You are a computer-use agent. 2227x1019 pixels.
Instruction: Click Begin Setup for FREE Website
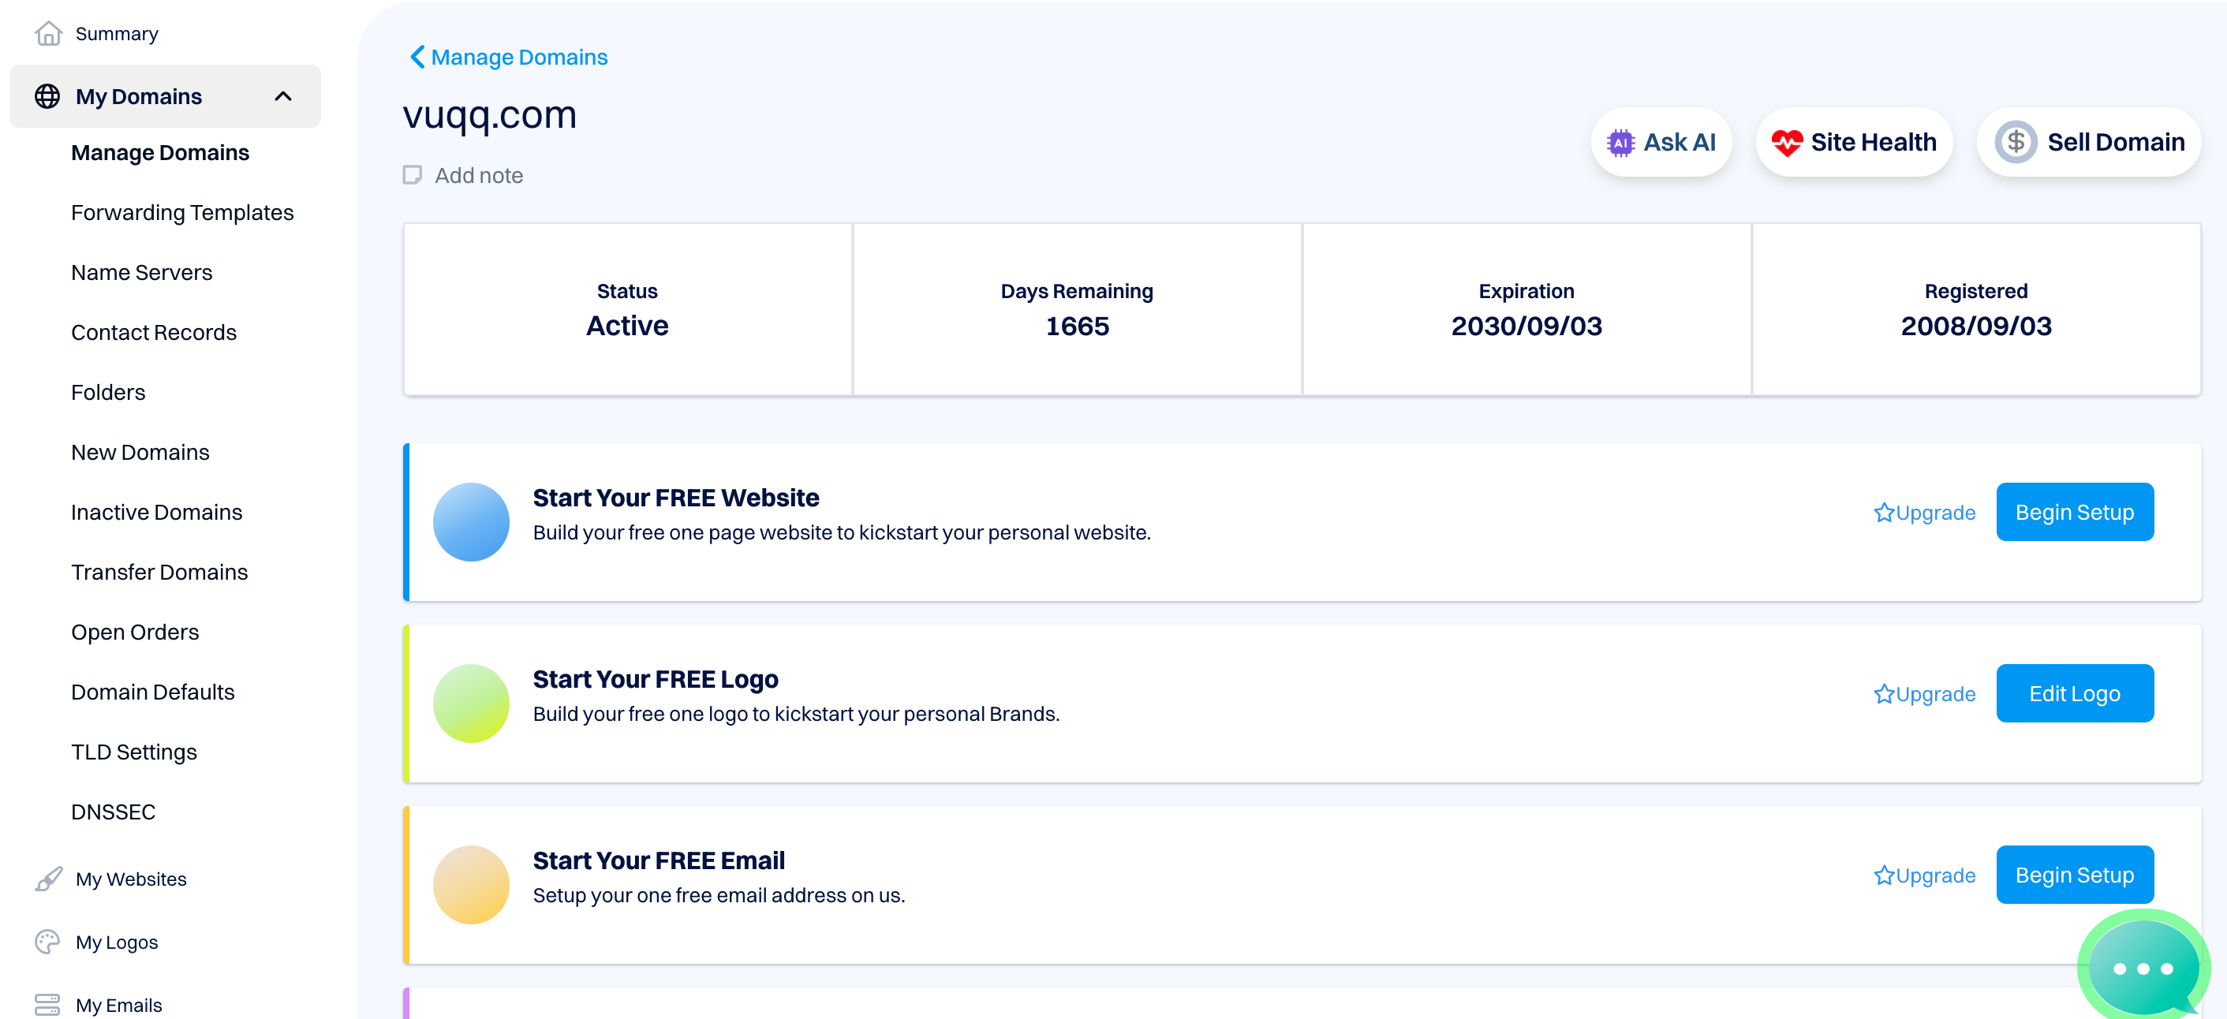(2074, 513)
